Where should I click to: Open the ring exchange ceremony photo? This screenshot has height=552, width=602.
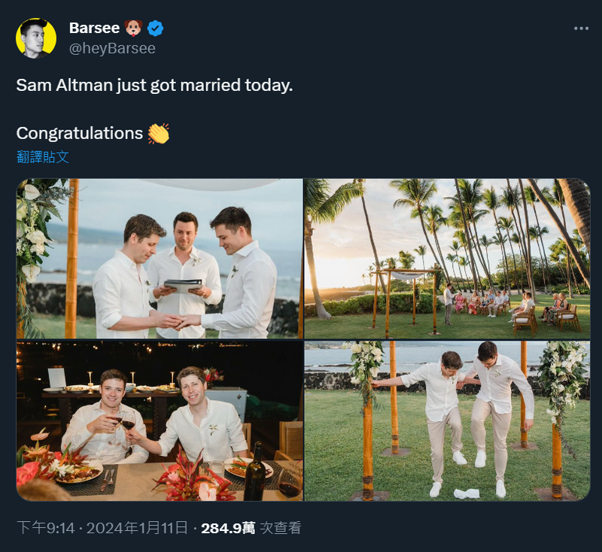click(160, 259)
